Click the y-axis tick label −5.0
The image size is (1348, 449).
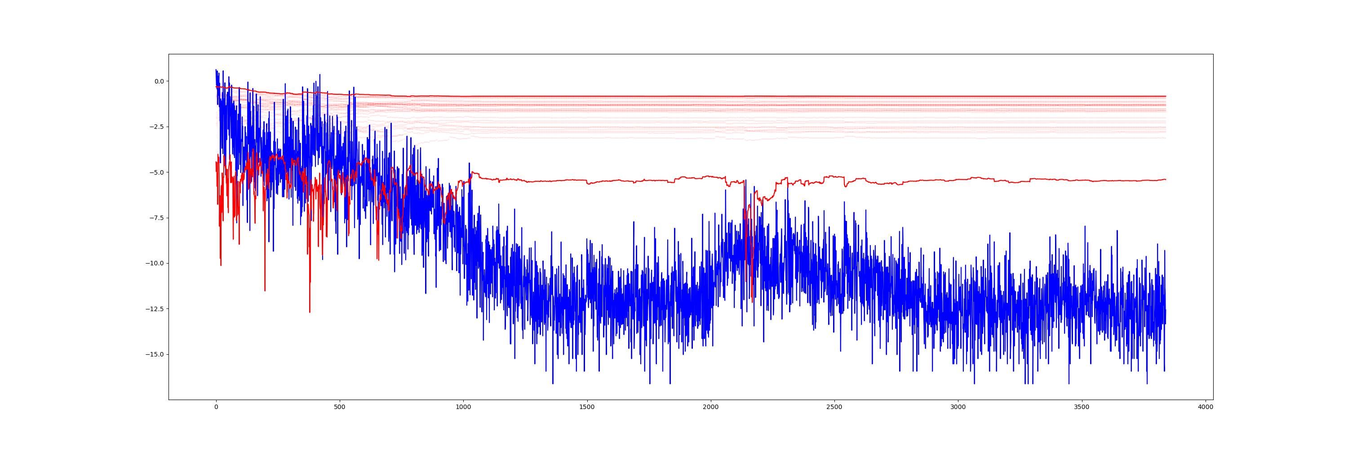(156, 172)
